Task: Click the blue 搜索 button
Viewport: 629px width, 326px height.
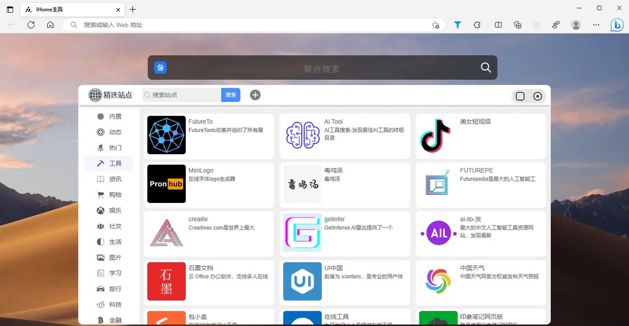Action: pos(230,95)
